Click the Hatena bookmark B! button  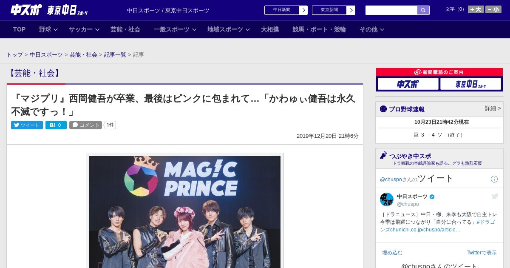coord(56,125)
